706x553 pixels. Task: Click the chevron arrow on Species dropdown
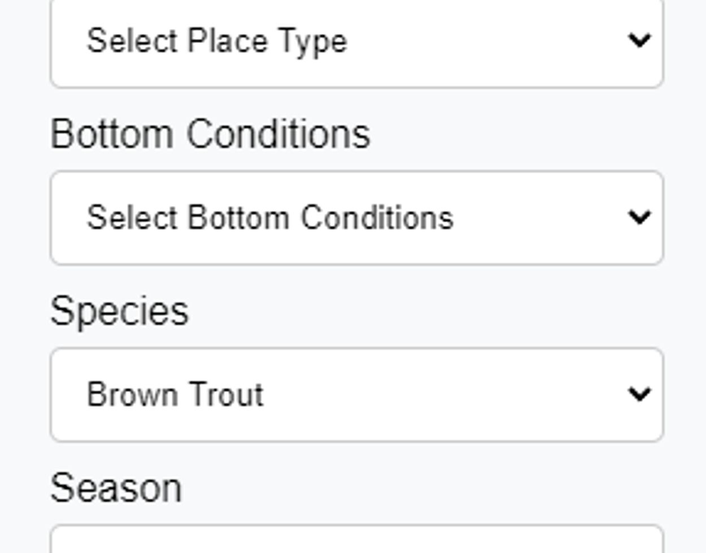point(639,394)
